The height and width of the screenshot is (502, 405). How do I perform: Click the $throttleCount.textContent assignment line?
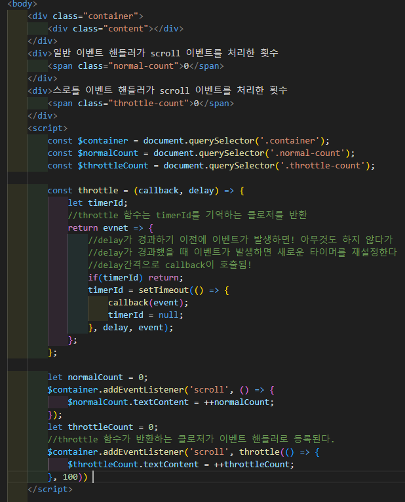[x=181, y=465]
